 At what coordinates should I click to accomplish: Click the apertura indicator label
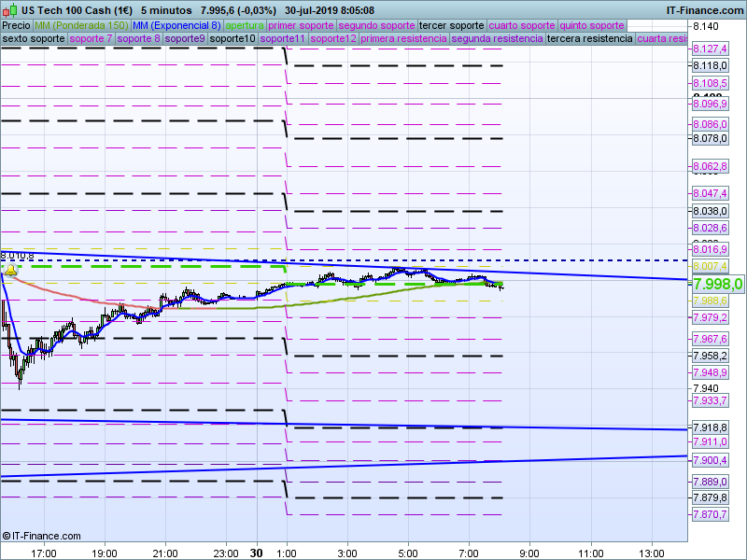(x=245, y=25)
